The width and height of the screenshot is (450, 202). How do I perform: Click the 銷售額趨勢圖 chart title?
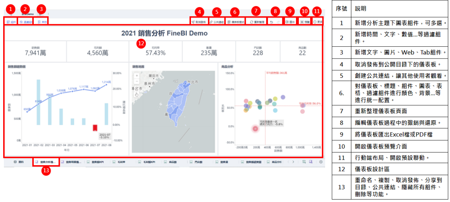click(x=17, y=66)
